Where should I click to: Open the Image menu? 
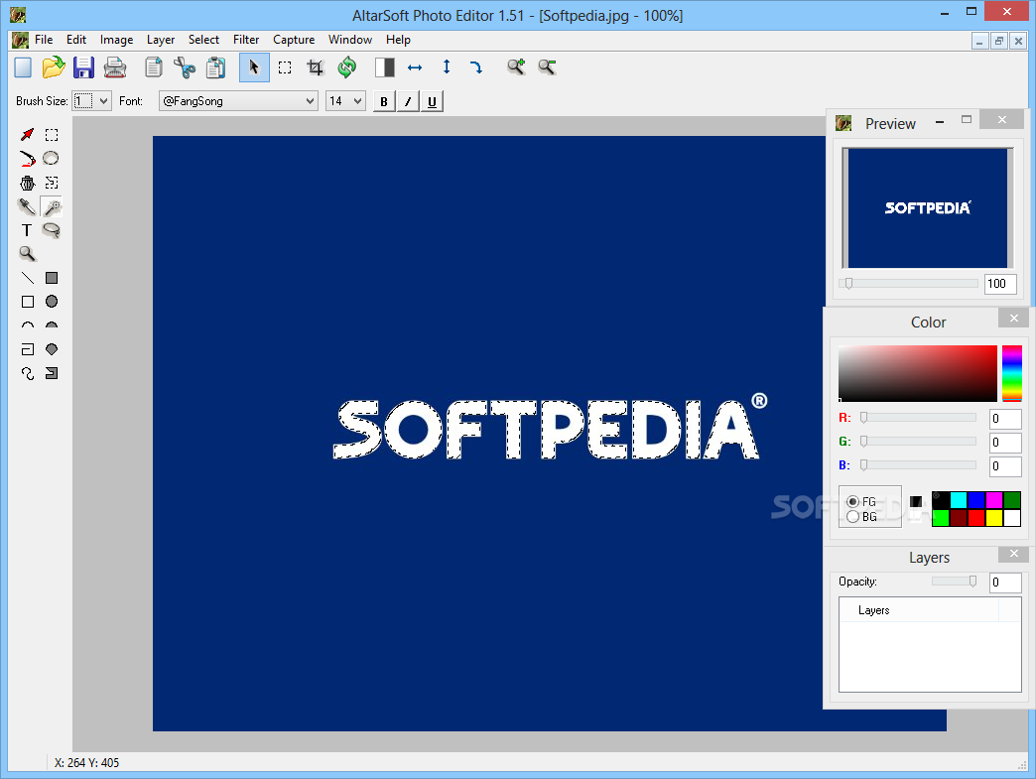tap(116, 40)
